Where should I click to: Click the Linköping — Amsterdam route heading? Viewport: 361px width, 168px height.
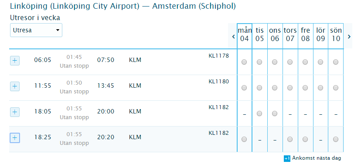[123, 6]
